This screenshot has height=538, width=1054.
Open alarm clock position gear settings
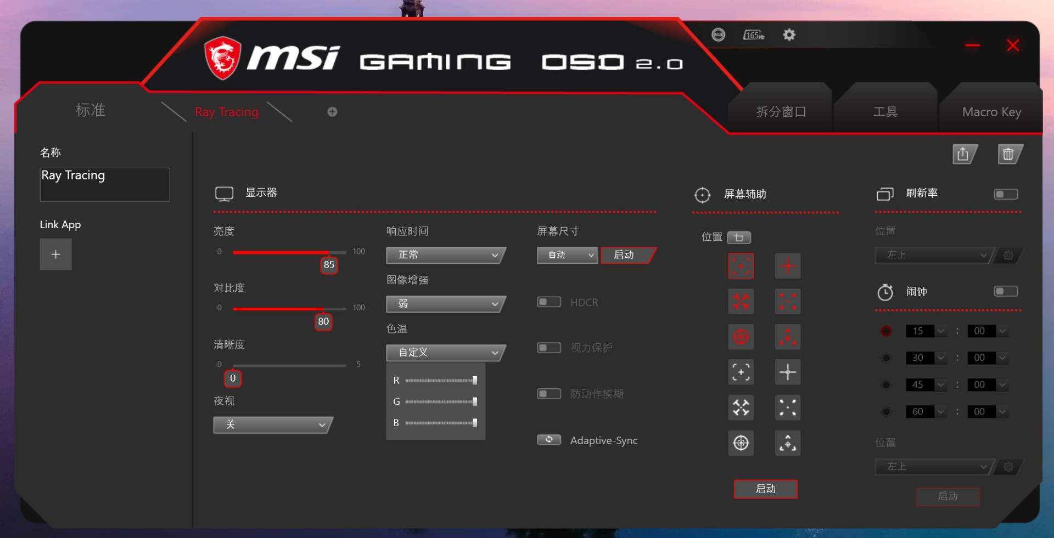(1009, 467)
